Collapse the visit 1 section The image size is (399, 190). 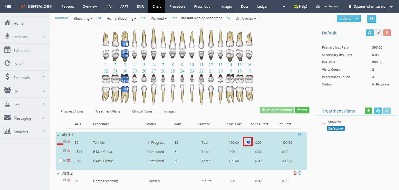tap(58, 136)
